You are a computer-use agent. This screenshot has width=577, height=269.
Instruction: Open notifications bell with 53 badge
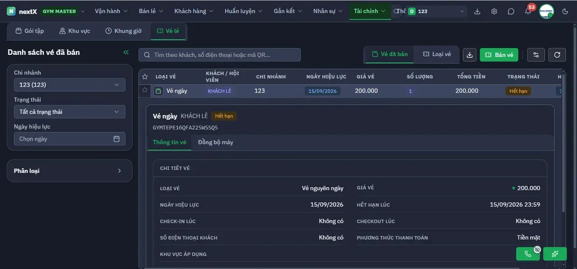(x=528, y=11)
